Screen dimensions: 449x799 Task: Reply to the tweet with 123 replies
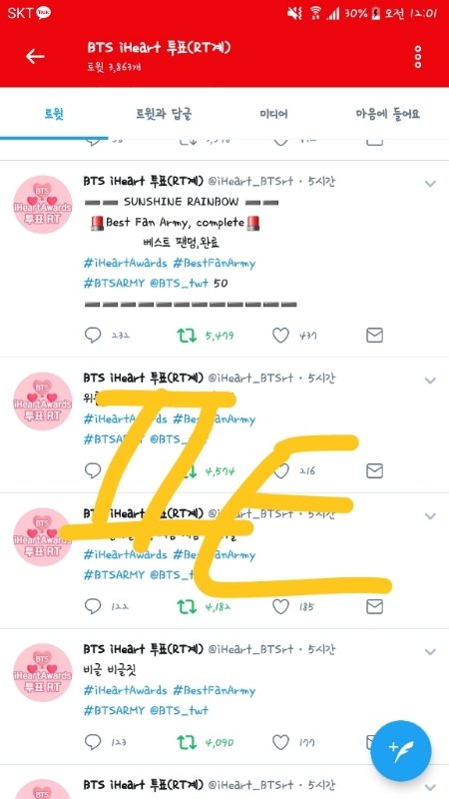pyautogui.click(x=93, y=742)
